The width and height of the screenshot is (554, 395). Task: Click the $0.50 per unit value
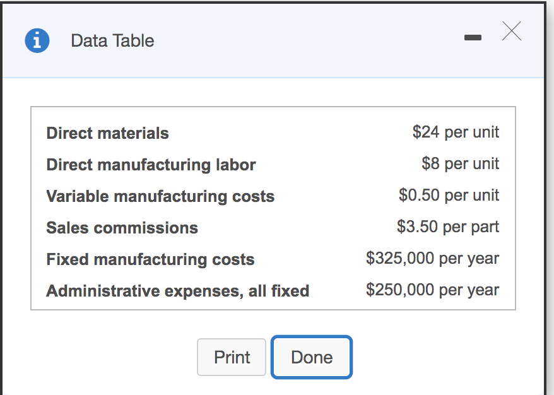pyautogui.click(x=449, y=195)
